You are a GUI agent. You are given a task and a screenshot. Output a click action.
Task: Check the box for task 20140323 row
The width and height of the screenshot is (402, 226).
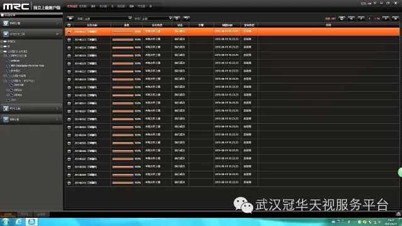pos(69,40)
